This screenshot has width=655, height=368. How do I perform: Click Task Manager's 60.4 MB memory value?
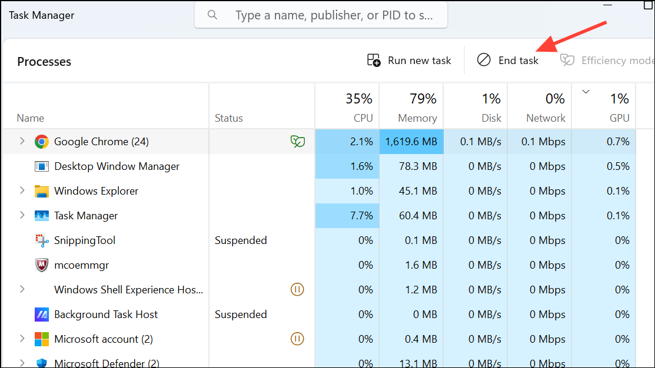click(x=418, y=216)
